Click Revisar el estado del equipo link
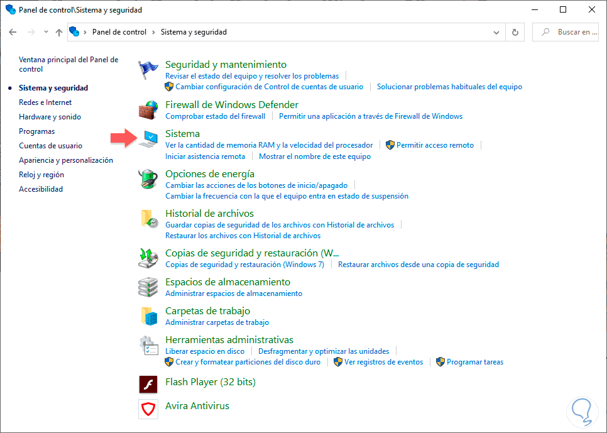The height and width of the screenshot is (433, 607). [252, 76]
